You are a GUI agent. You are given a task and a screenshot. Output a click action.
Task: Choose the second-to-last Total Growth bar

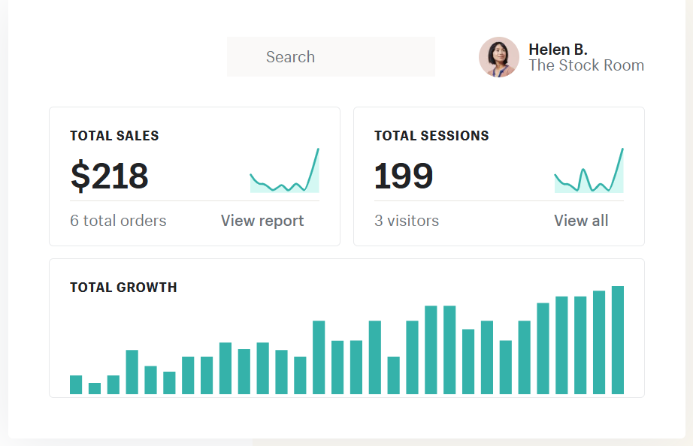[x=599, y=342]
